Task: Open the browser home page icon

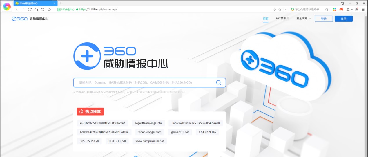Action: 36,9
